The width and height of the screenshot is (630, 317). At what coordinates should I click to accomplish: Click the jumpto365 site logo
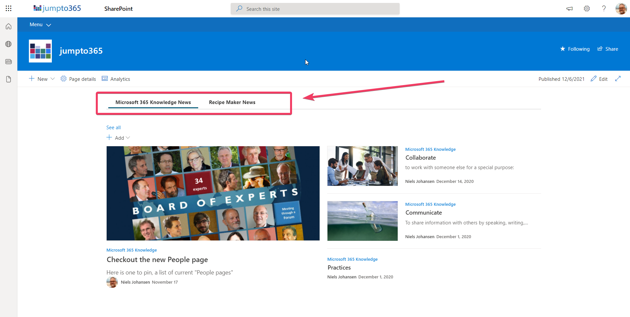[40, 51]
